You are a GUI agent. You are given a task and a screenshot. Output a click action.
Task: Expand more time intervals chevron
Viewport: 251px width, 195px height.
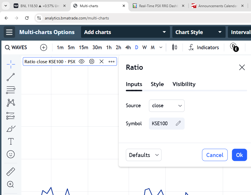tap(161, 47)
